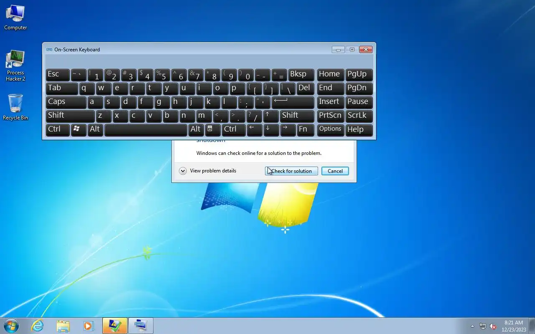Open Windows Explorer folder on taskbar
Viewport: 535px width, 334px height.
[63, 326]
